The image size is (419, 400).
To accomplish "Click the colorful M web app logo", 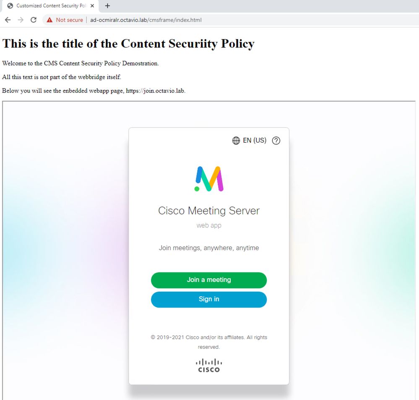I will click(x=209, y=179).
